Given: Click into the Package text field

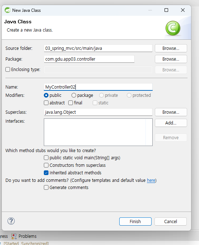Looking at the screenshot, I should coord(89,59).
